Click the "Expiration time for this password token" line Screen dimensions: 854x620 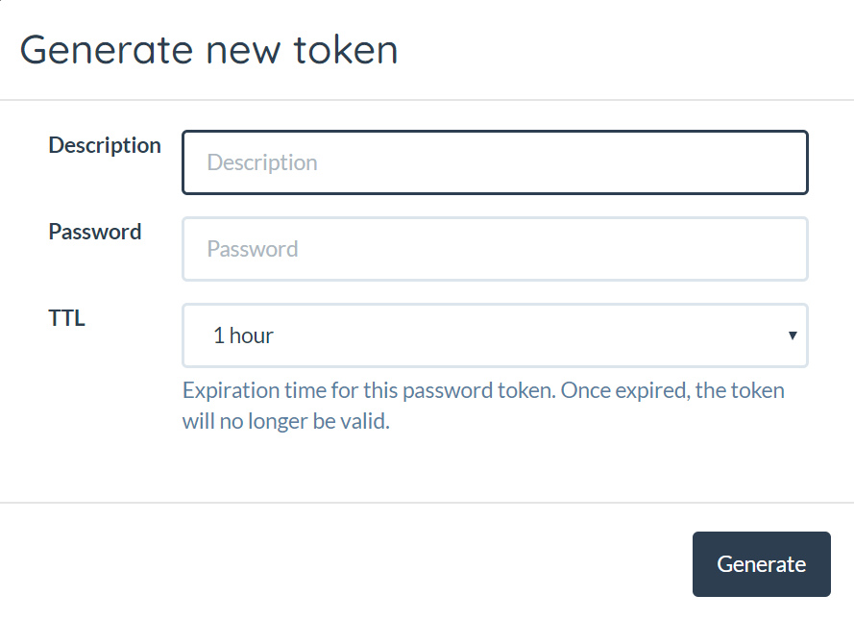click(x=483, y=391)
